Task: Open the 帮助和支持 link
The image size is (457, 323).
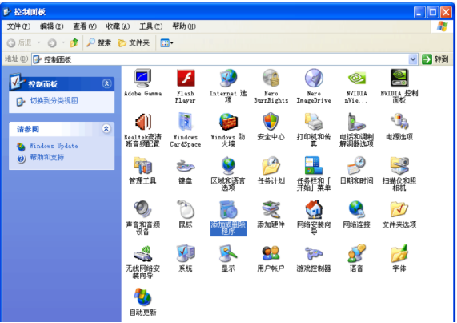Action: click(x=47, y=158)
